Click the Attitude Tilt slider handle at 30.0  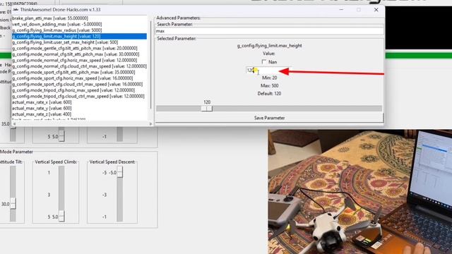coord(13,203)
